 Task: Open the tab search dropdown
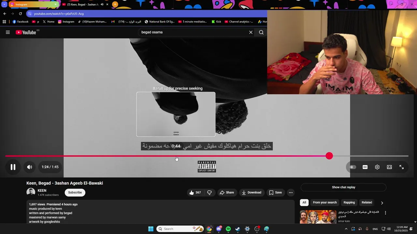tap(4, 5)
